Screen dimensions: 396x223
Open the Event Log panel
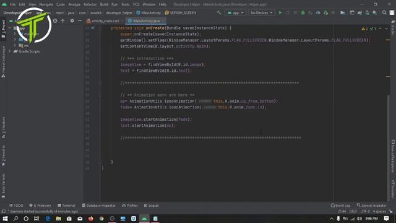pyautogui.click(x=340, y=206)
